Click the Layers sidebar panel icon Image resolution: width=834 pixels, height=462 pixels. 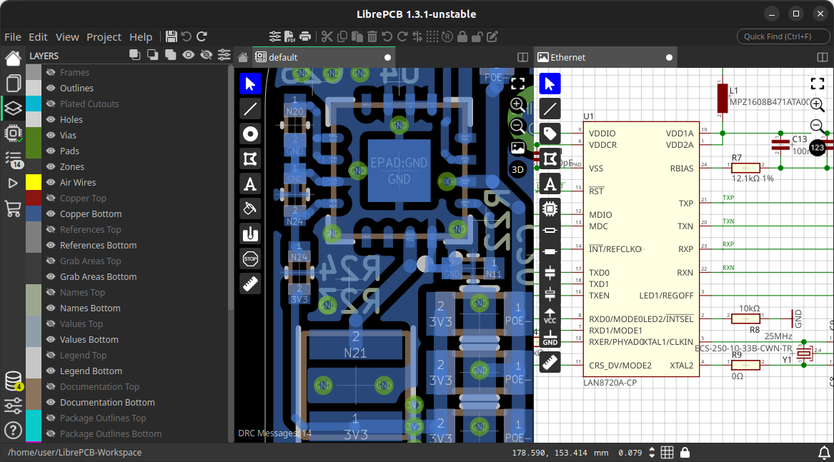(x=13, y=109)
